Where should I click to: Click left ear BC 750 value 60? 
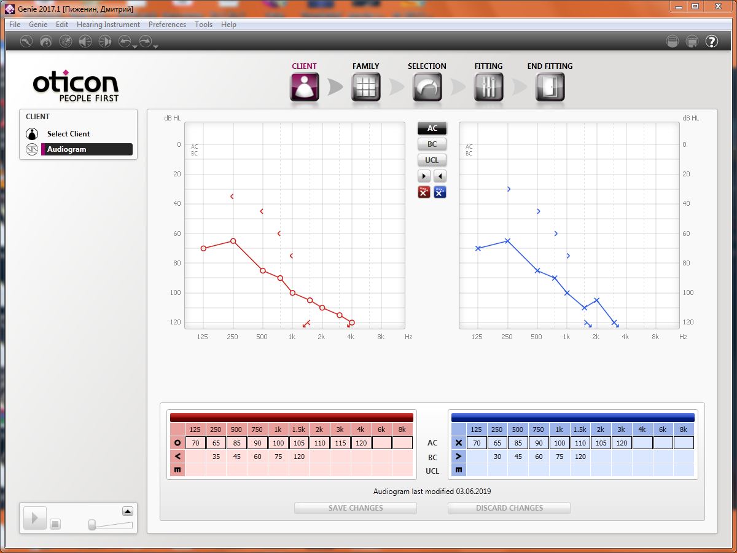[539, 457]
